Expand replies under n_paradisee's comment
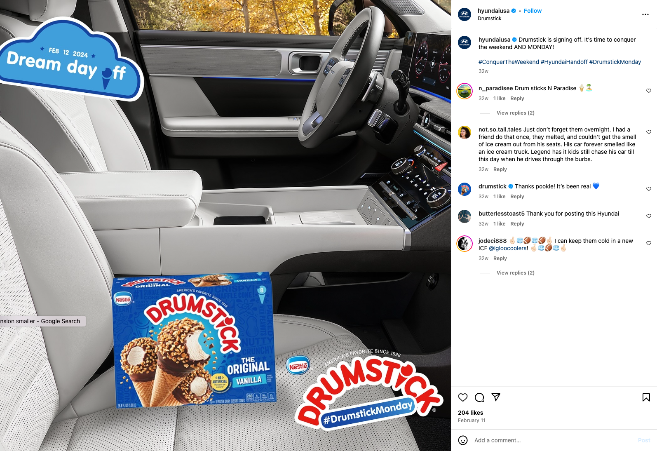The height and width of the screenshot is (451, 657). pos(515,113)
